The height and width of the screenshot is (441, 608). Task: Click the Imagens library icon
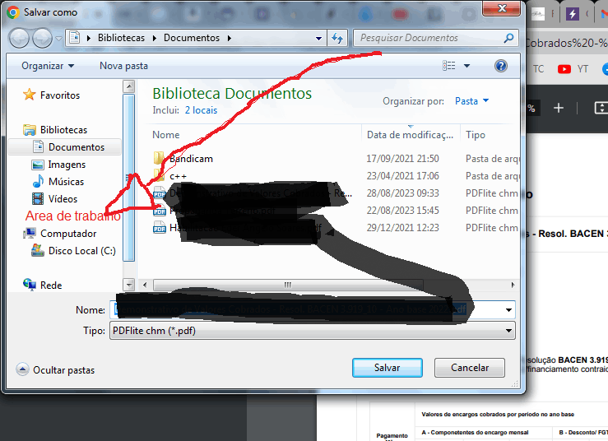click(38, 165)
